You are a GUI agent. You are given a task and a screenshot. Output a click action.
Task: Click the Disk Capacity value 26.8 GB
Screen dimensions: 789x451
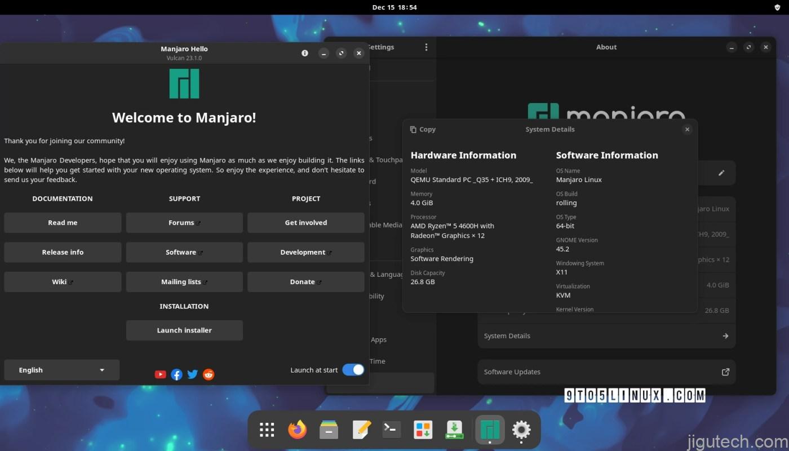point(423,282)
